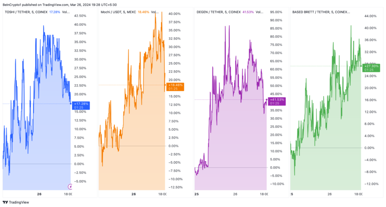
Task: Select the DEGEN / TETHER chart title
Action: coord(218,12)
